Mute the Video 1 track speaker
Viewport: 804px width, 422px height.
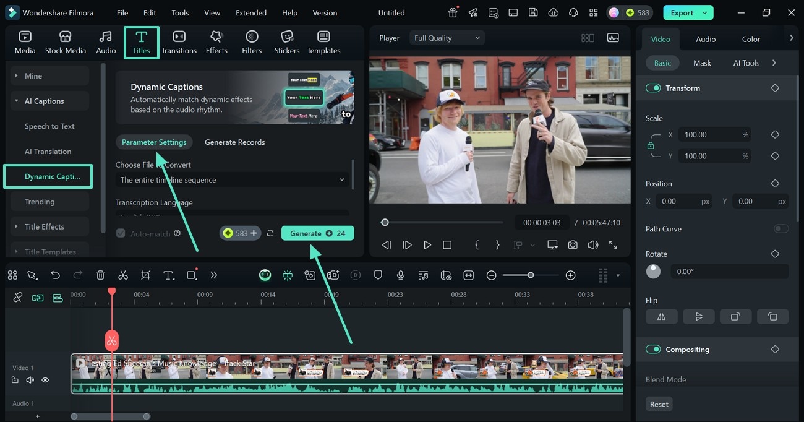(x=30, y=380)
